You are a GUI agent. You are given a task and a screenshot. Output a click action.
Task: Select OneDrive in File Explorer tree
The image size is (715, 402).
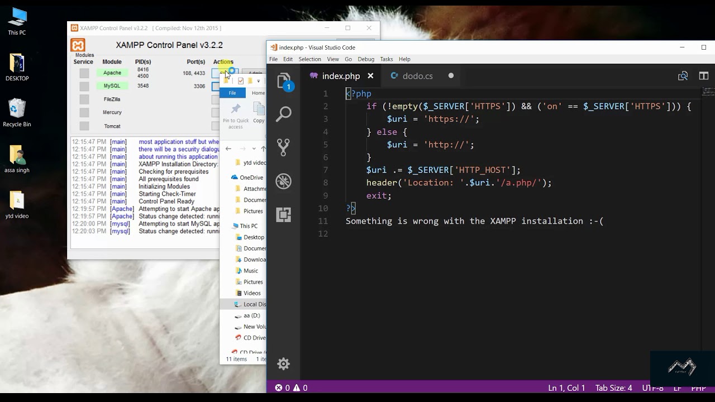249,178
